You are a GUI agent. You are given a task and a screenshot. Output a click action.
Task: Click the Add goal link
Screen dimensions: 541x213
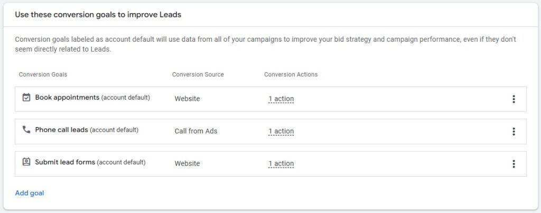[30, 193]
